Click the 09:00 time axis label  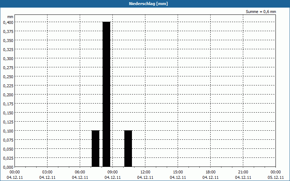click(112, 172)
